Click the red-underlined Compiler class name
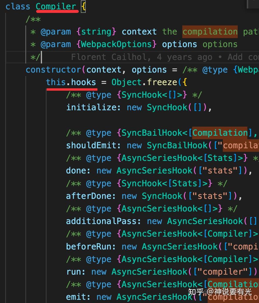 click(56, 6)
